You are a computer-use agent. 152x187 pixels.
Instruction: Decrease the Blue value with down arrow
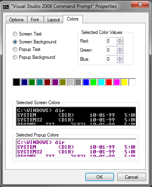pos(120,61)
